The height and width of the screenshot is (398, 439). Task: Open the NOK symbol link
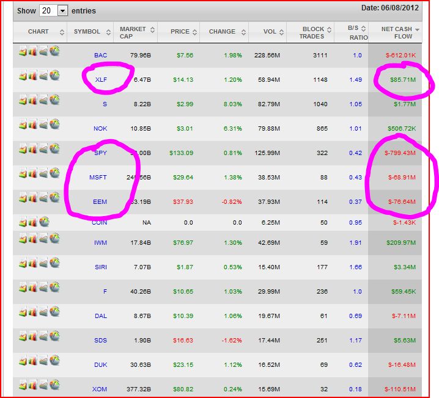(x=100, y=129)
